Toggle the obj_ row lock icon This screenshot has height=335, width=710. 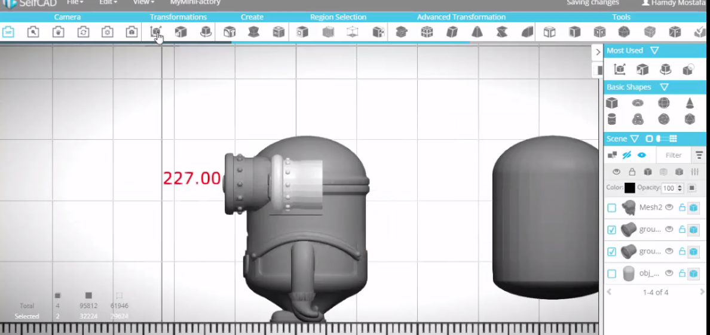(682, 273)
